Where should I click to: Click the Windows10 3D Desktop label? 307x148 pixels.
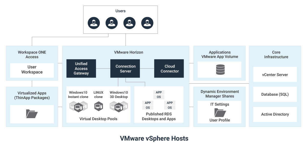[x=119, y=95]
